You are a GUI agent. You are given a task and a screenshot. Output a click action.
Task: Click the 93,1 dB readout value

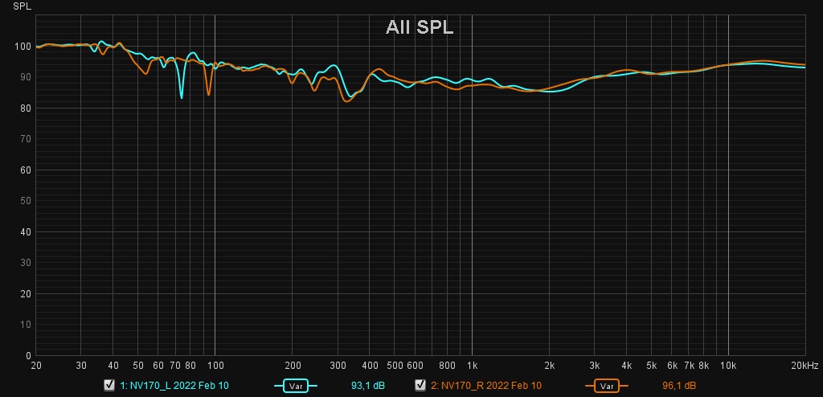(x=368, y=386)
